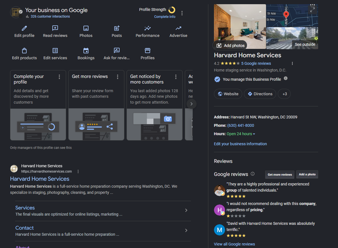Click the business logo avatar
The width and height of the screenshot is (338, 248).
pyautogui.click(x=16, y=13)
